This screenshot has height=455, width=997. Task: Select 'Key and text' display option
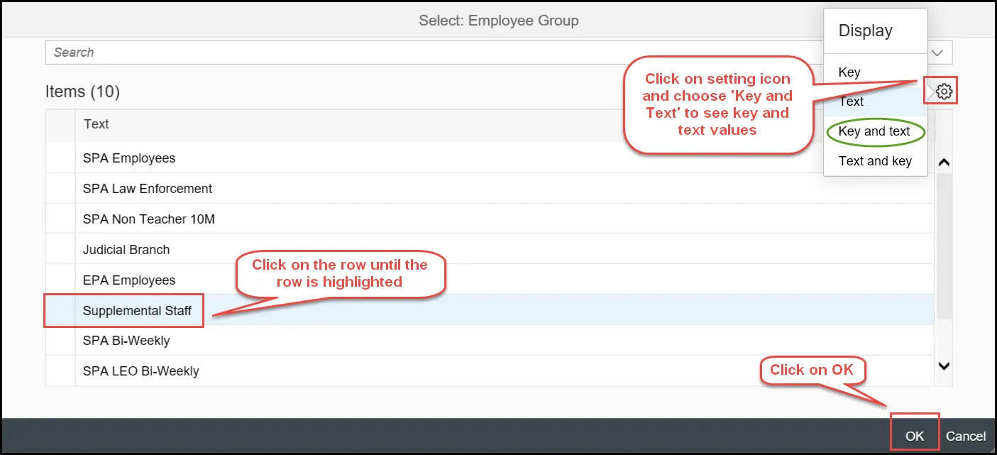pyautogui.click(x=874, y=131)
